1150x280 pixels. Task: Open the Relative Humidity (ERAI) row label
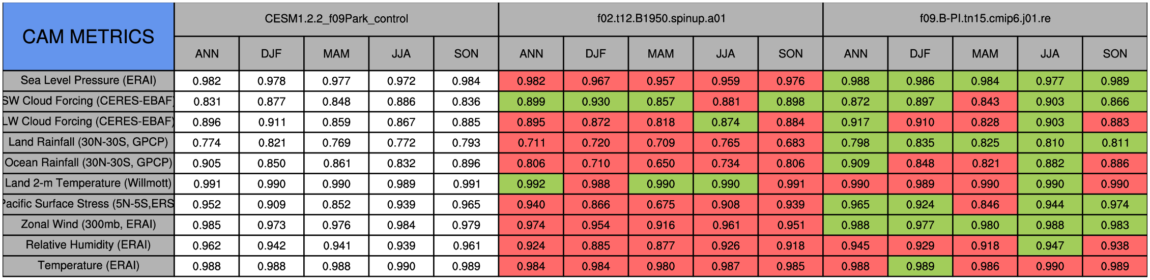coord(88,245)
